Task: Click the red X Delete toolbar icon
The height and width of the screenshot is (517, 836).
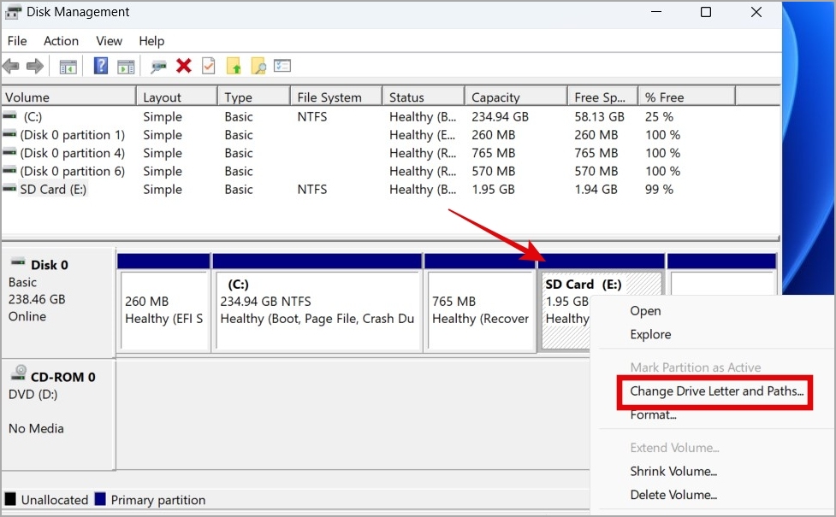Action: [184, 66]
